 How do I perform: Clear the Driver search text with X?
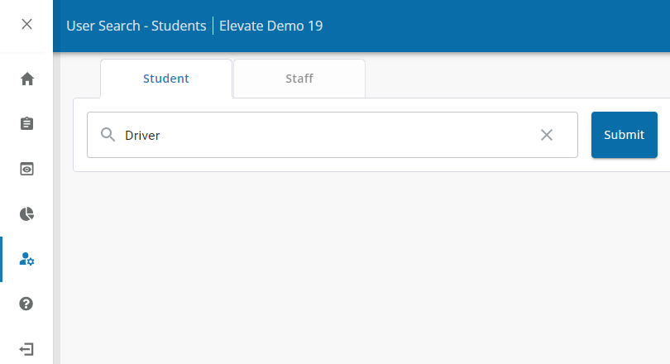click(547, 135)
